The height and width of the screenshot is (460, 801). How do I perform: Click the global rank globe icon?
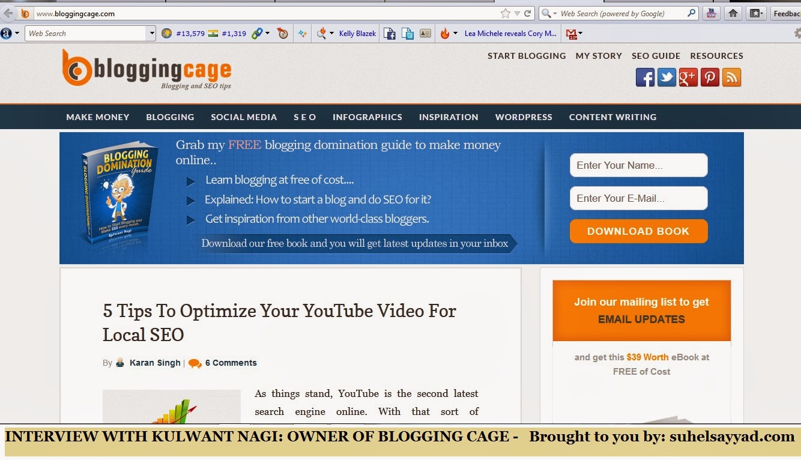pos(166,34)
